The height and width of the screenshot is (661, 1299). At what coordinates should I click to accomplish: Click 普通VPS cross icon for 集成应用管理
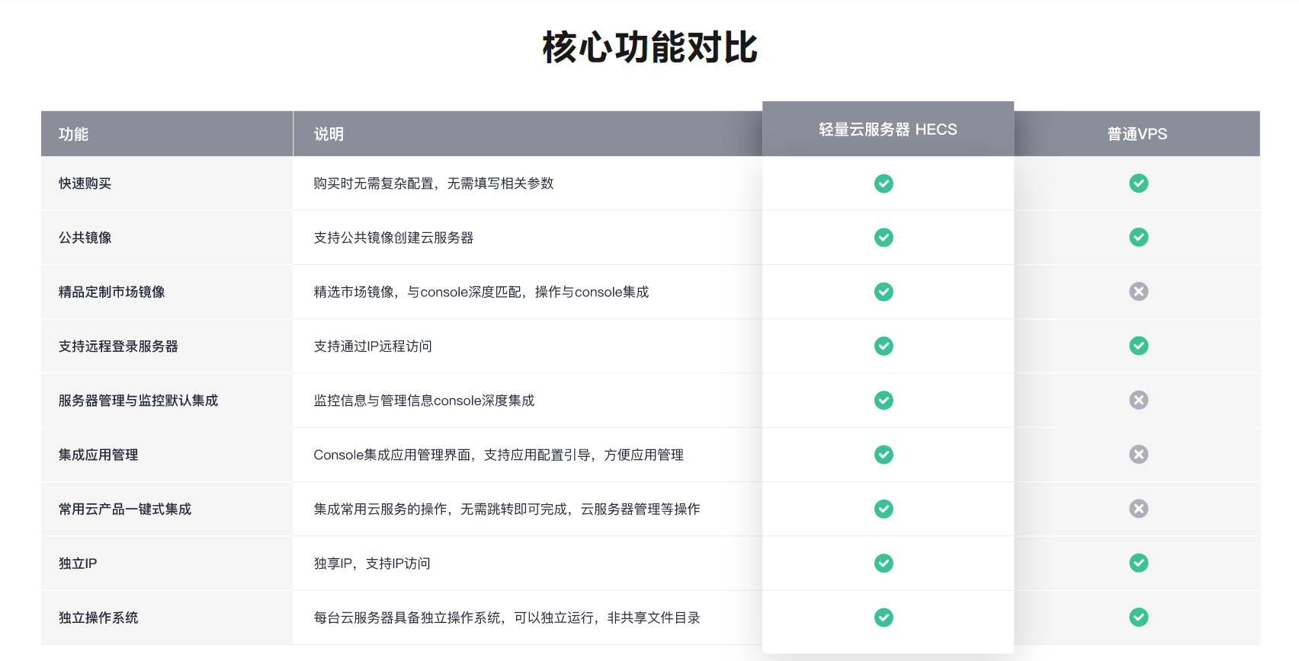point(1139,454)
